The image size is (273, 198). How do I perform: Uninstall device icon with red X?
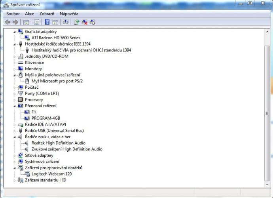(85, 22)
